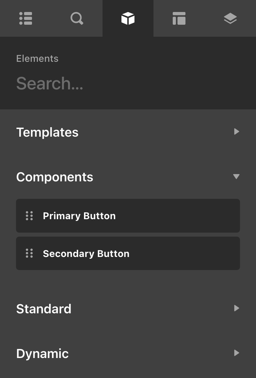The height and width of the screenshot is (378, 256).
Task: Click the Templates disclosure triangle
Action: pyautogui.click(x=236, y=132)
